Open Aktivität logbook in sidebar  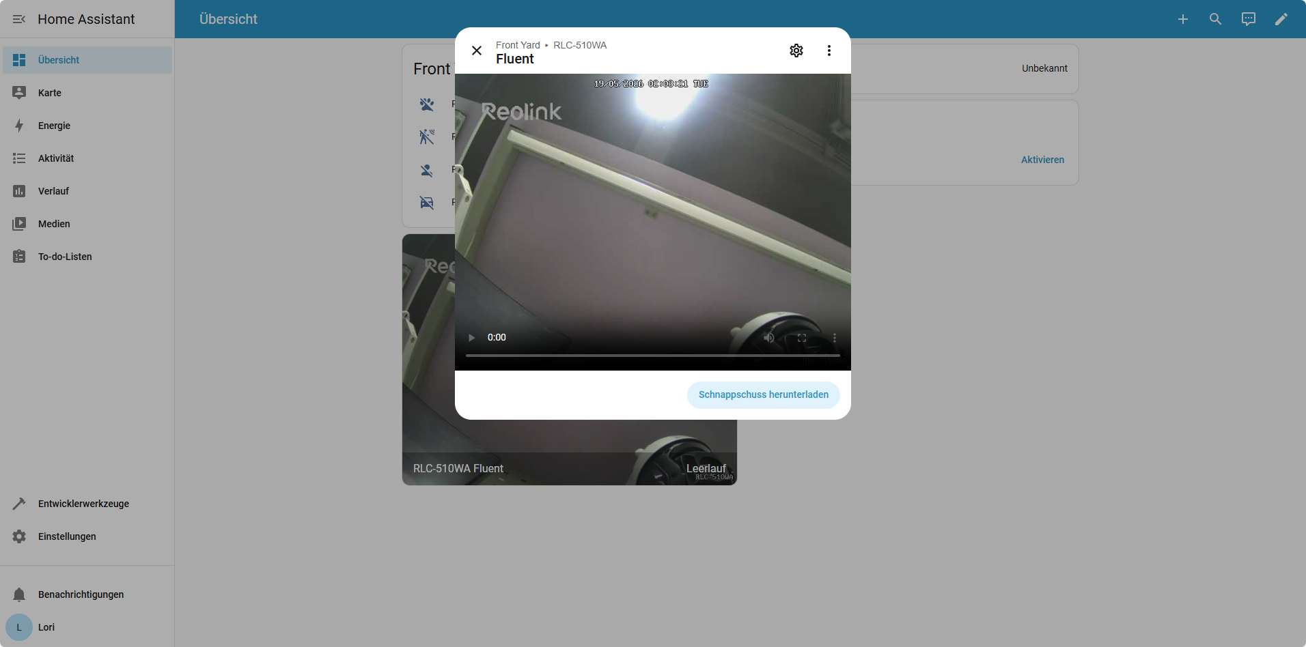(87, 158)
